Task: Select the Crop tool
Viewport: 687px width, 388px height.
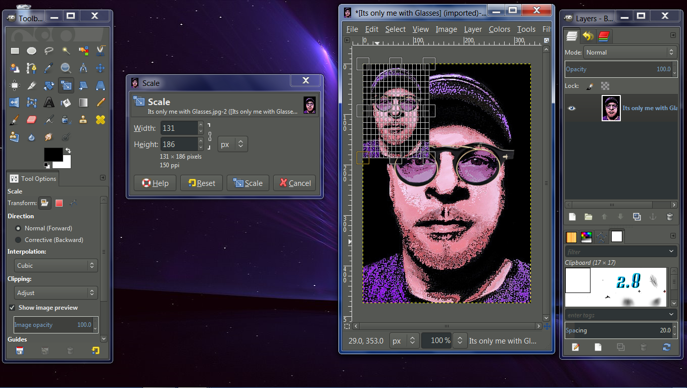Action: point(32,85)
